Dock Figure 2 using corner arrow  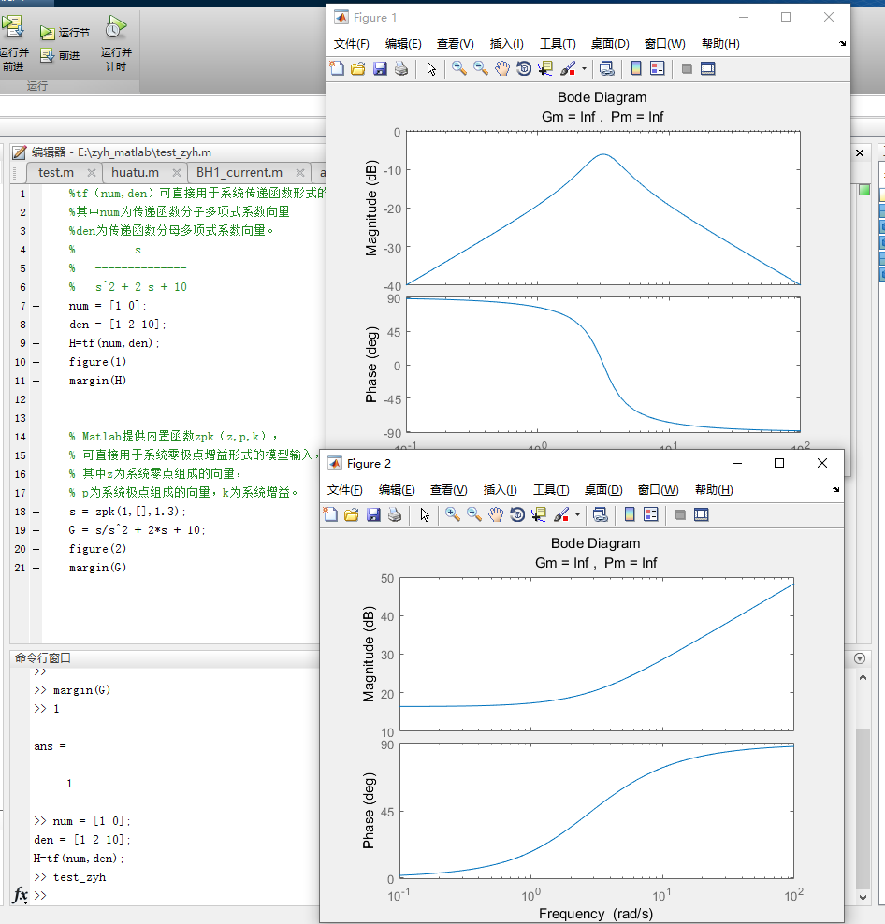coord(836,490)
